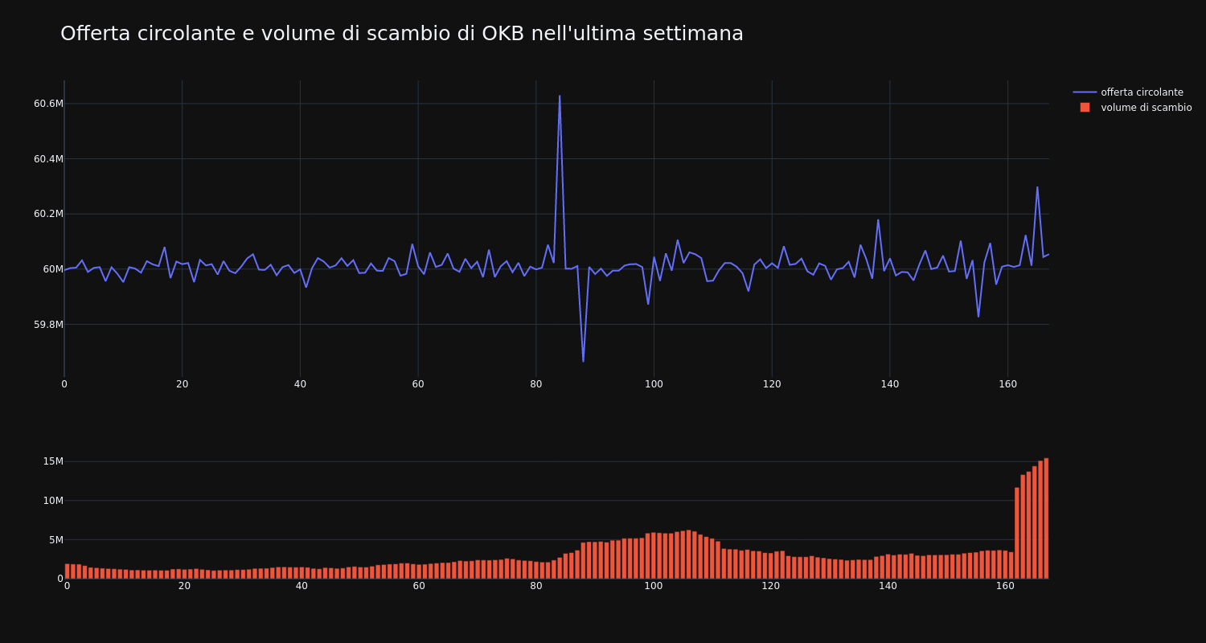
Task: Click the 60.6M y-axis label
Action: tap(48, 104)
